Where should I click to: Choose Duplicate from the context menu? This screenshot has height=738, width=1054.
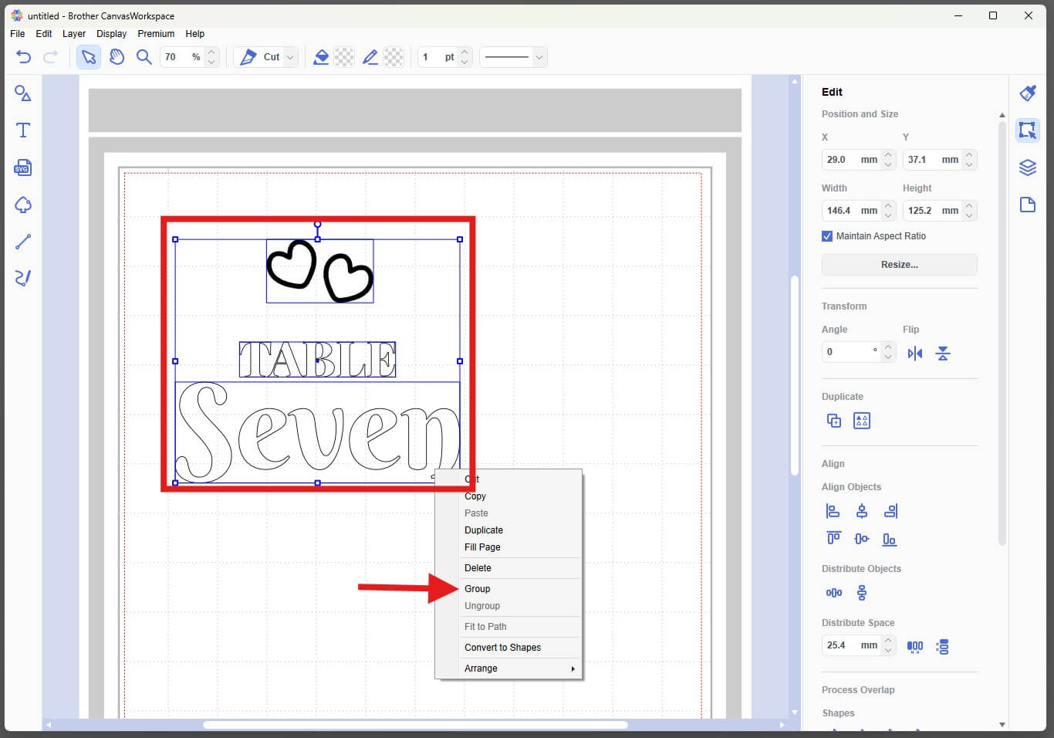[x=508, y=530]
